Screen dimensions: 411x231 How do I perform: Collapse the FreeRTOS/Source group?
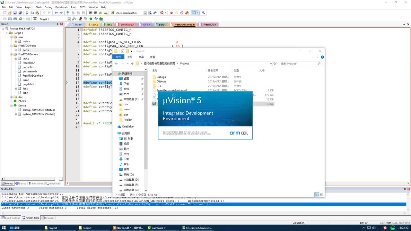[11, 54]
